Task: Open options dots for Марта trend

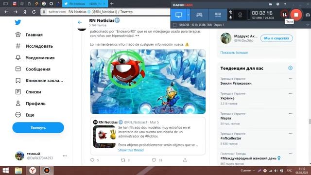Action: tap(291, 113)
